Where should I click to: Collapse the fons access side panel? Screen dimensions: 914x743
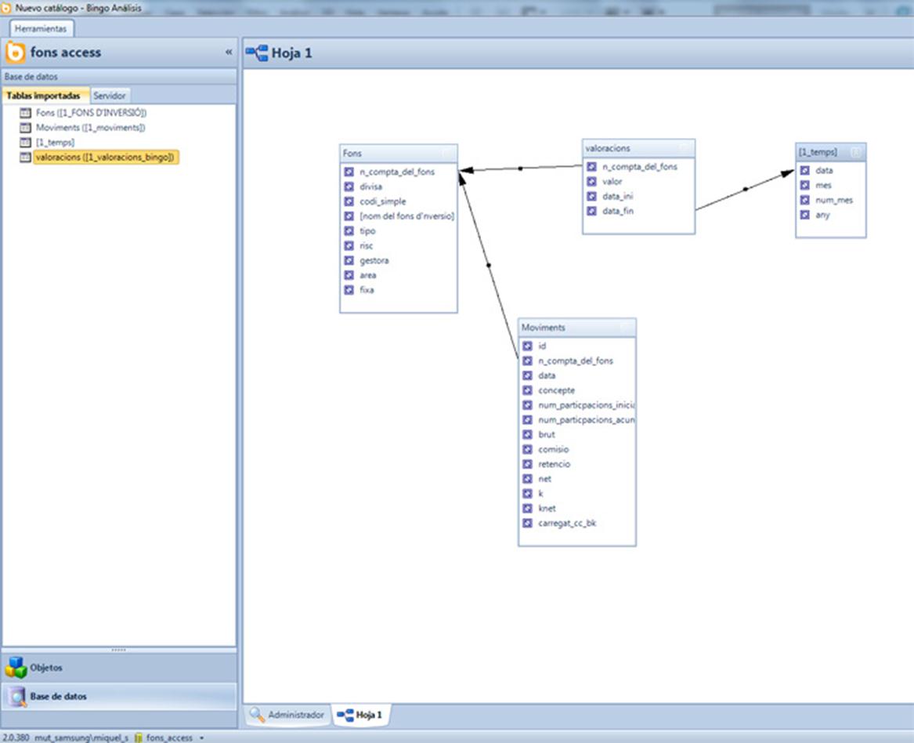click(x=229, y=53)
